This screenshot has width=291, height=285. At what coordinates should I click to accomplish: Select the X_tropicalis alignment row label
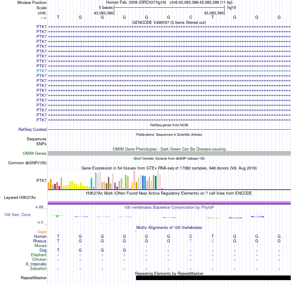coord(36,264)
